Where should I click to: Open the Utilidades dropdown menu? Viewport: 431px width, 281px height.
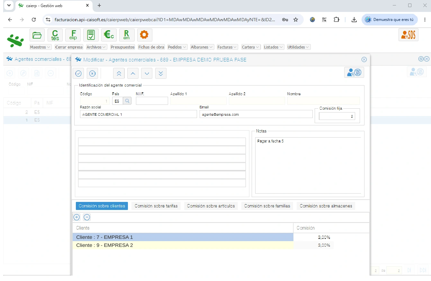tap(299, 47)
